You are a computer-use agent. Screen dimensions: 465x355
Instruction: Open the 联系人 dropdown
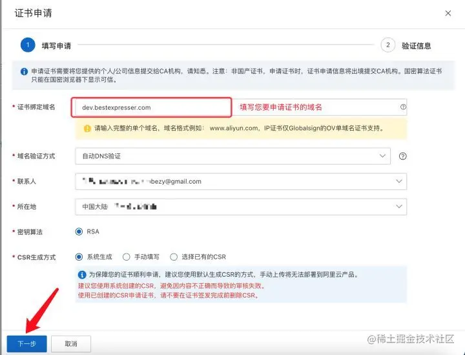(241, 181)
